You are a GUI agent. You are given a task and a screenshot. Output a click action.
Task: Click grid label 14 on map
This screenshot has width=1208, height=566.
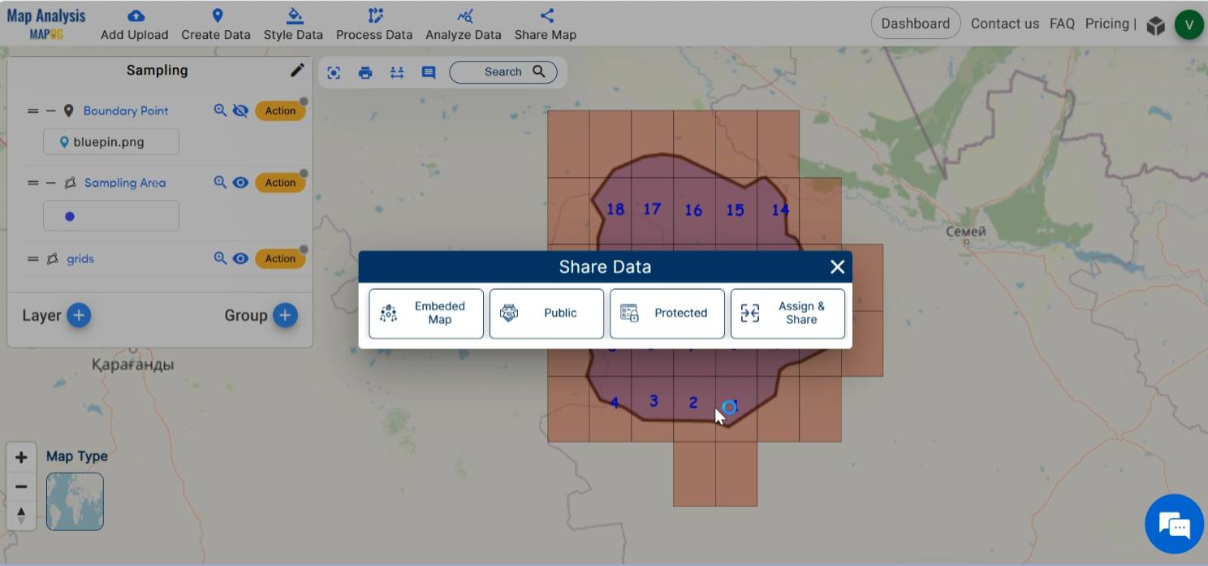[780, 210]
